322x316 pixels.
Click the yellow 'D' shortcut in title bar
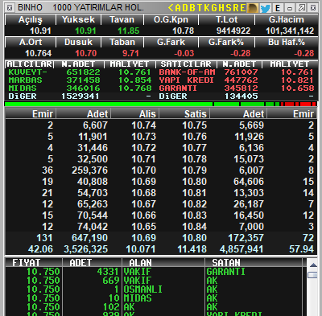click(185, 8)
